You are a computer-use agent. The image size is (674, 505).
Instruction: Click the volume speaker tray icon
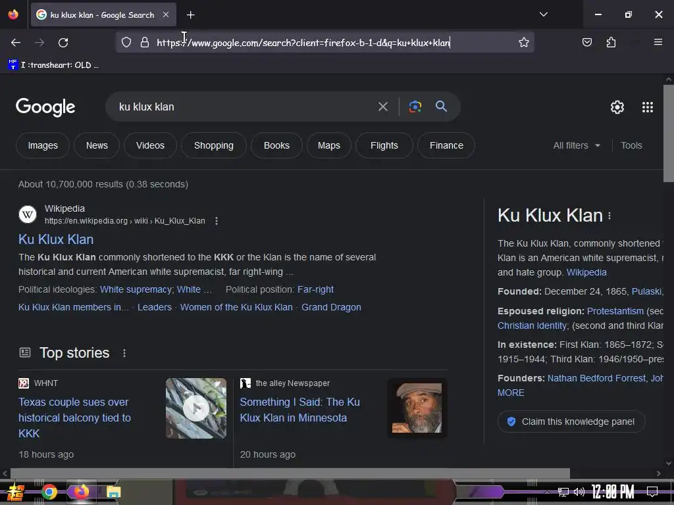(x=579, y=492)
